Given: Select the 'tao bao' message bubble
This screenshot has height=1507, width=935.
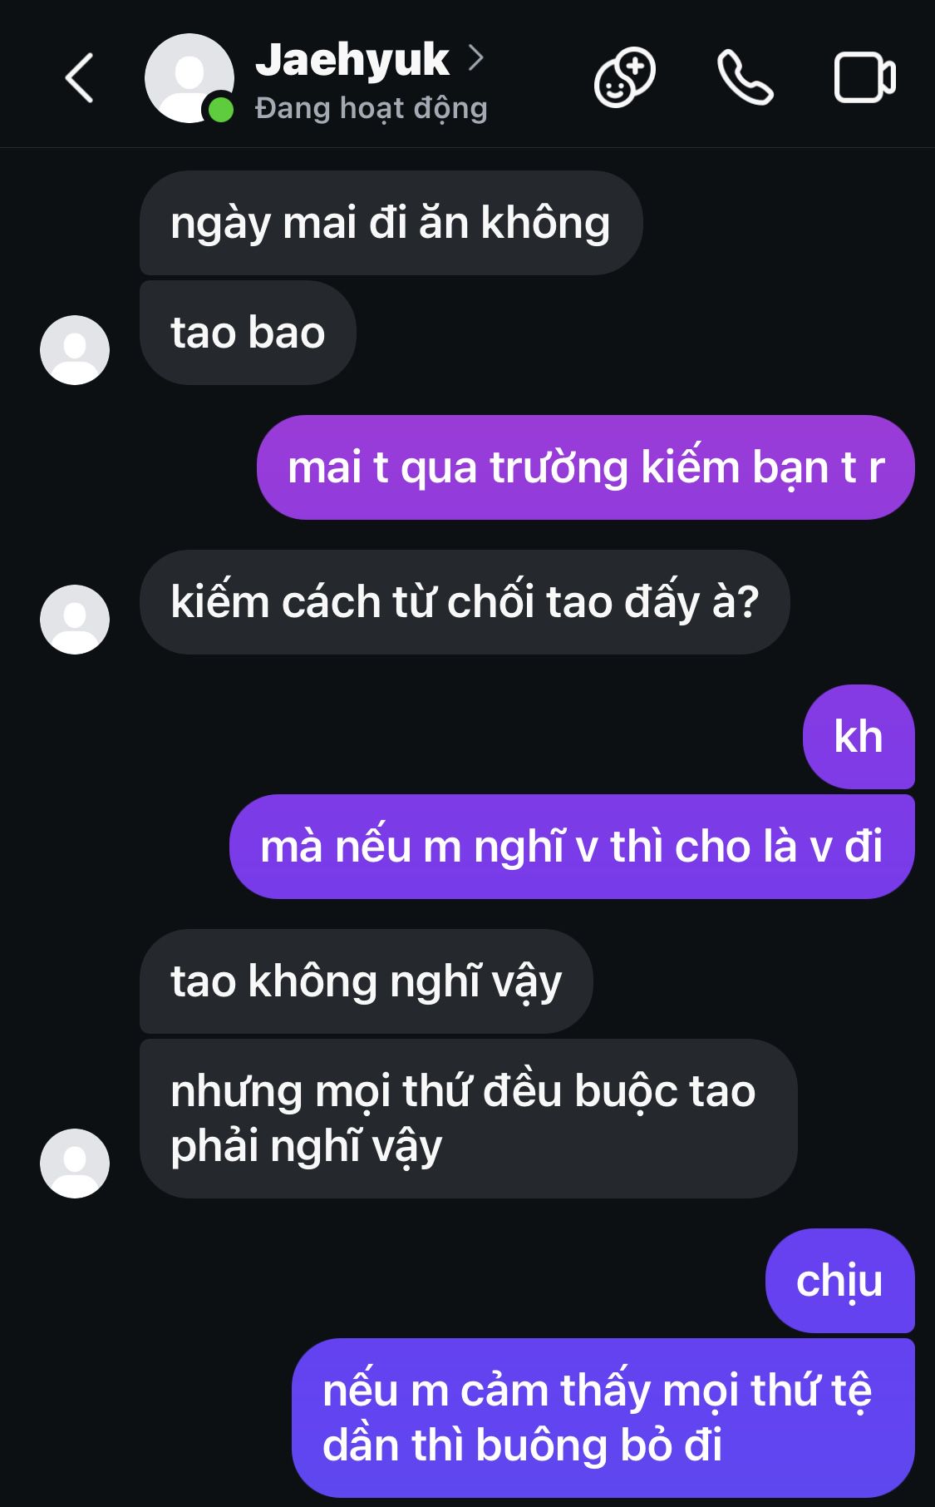Looking at the screenshot, I should pos(248,333).
